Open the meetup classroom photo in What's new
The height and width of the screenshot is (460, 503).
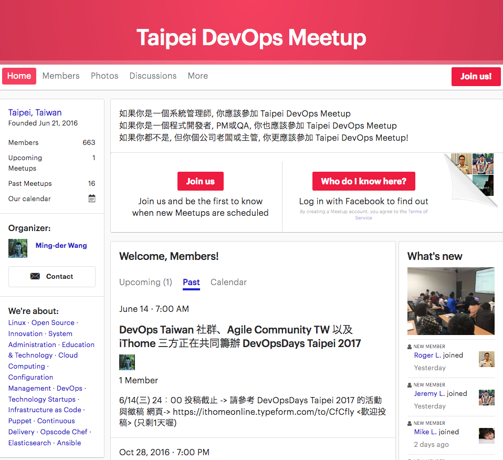click(450, 301)
